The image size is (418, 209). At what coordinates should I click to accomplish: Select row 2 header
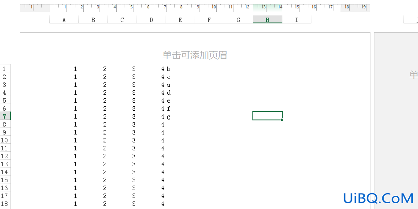(5, 77)
